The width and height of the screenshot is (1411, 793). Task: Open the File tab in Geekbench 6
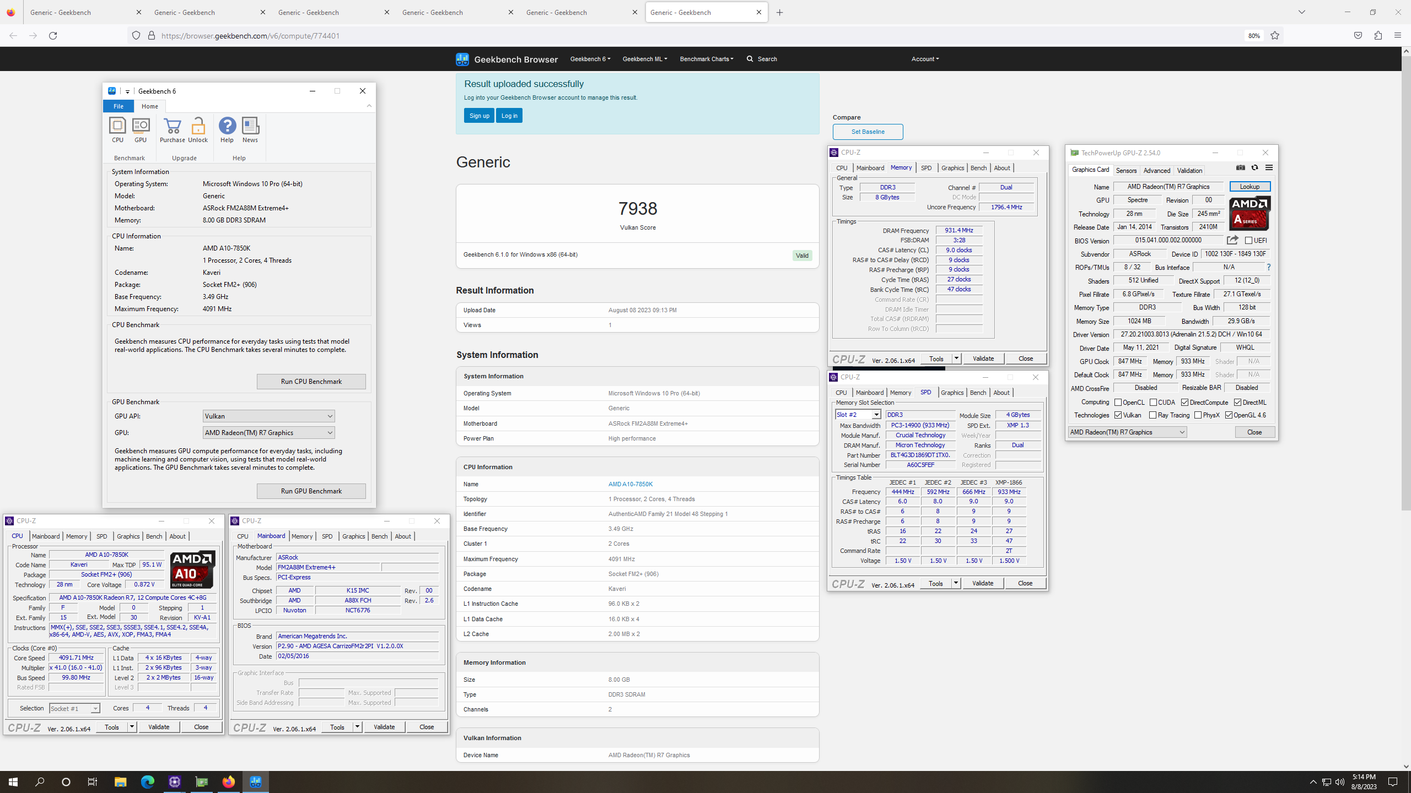click(x=119, y=106)
